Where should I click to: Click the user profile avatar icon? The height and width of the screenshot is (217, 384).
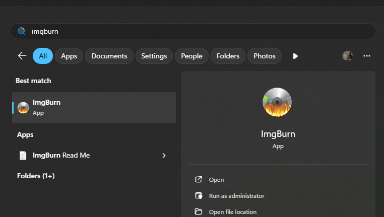[347, 56]
